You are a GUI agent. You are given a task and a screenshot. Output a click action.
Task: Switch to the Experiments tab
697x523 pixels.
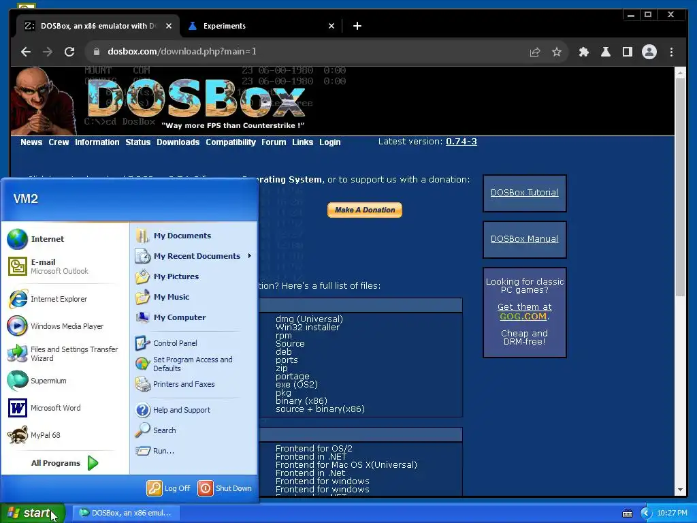261,26
